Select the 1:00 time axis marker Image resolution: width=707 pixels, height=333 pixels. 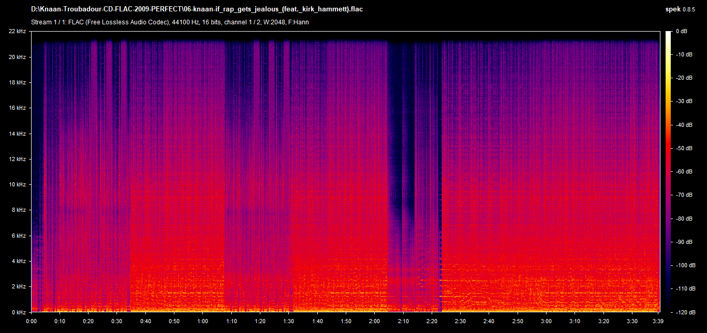click(203, 321)
